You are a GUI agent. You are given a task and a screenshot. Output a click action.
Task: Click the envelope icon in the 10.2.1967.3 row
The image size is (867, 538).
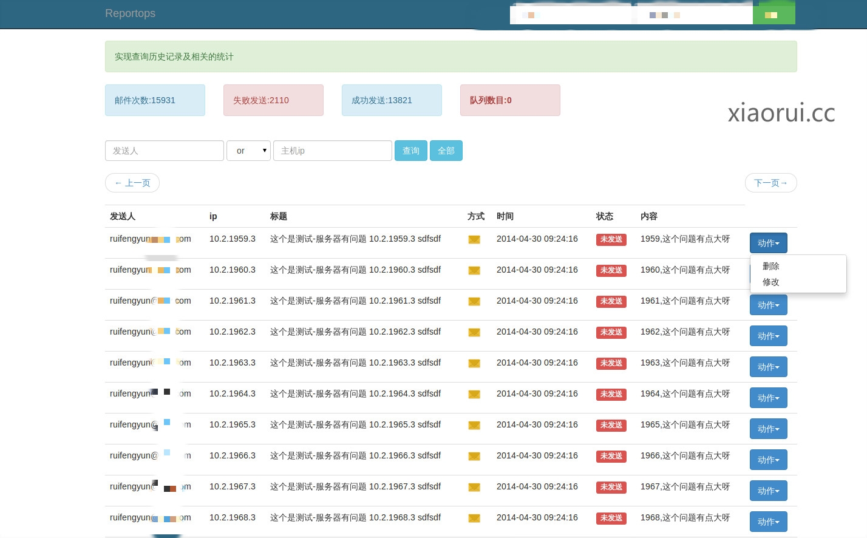(474, 488)
